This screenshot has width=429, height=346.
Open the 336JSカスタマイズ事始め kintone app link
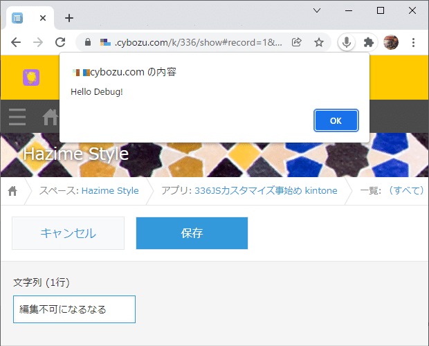coord(266,190)
